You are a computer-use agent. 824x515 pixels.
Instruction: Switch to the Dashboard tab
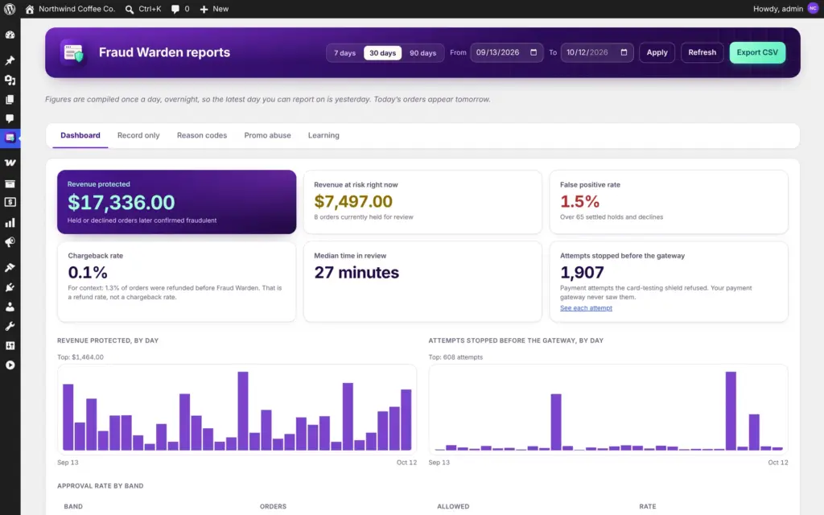80,135
